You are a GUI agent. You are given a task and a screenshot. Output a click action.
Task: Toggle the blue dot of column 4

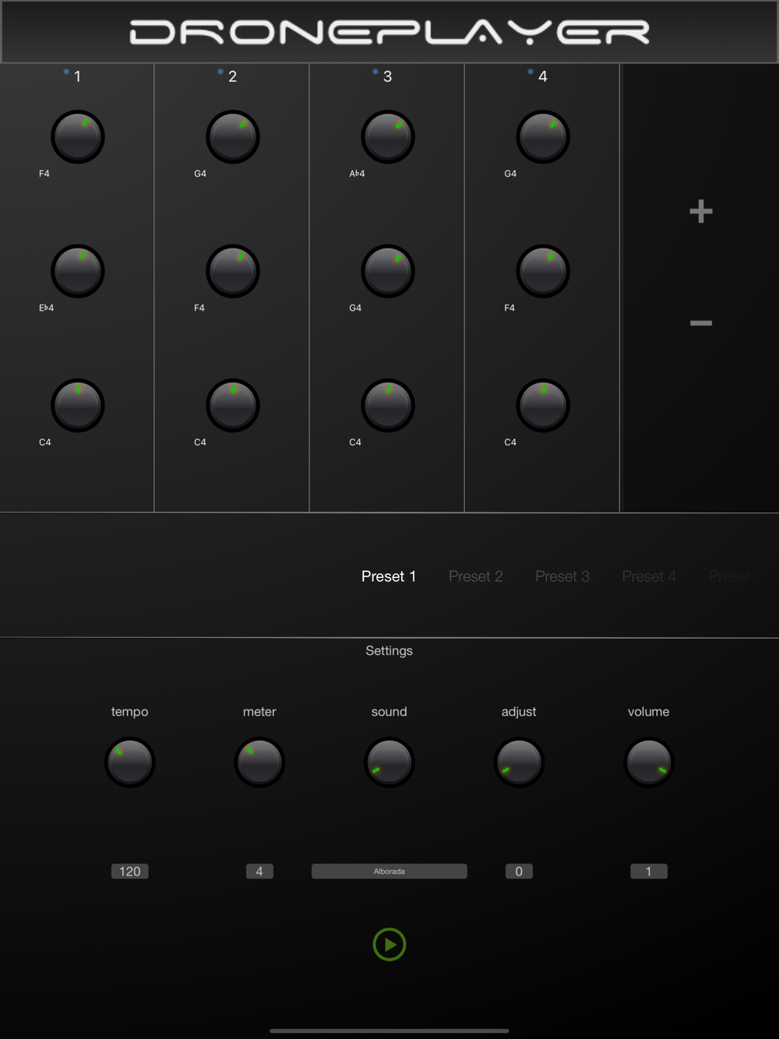[x=530, y=72]
